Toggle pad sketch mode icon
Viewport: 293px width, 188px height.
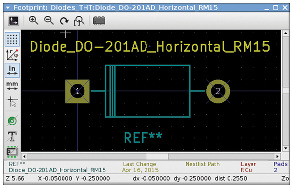click(x=12, y=121)
